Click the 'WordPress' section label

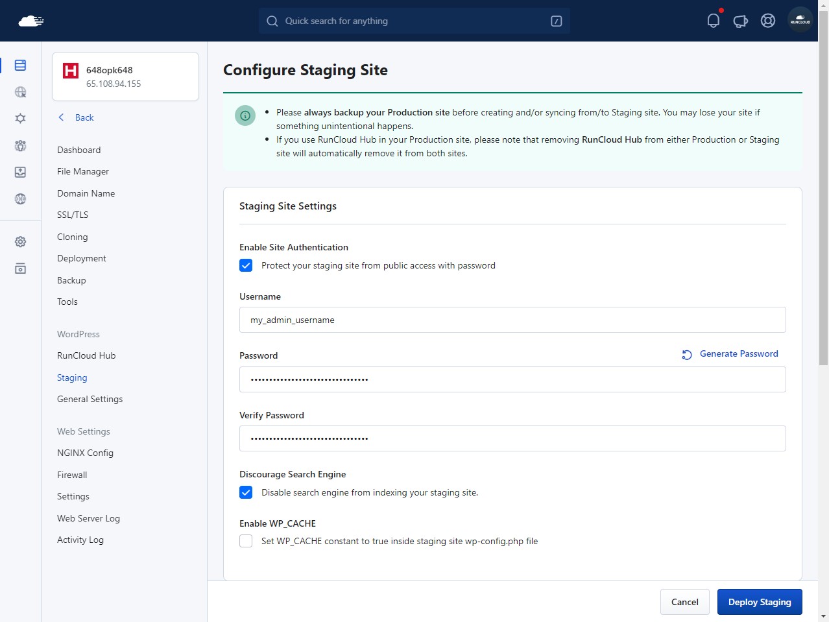(x=78, y=334)
